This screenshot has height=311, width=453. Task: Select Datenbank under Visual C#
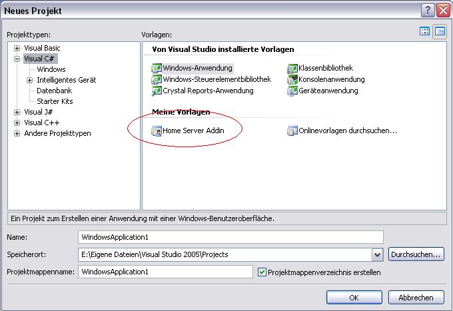(54, 91)
